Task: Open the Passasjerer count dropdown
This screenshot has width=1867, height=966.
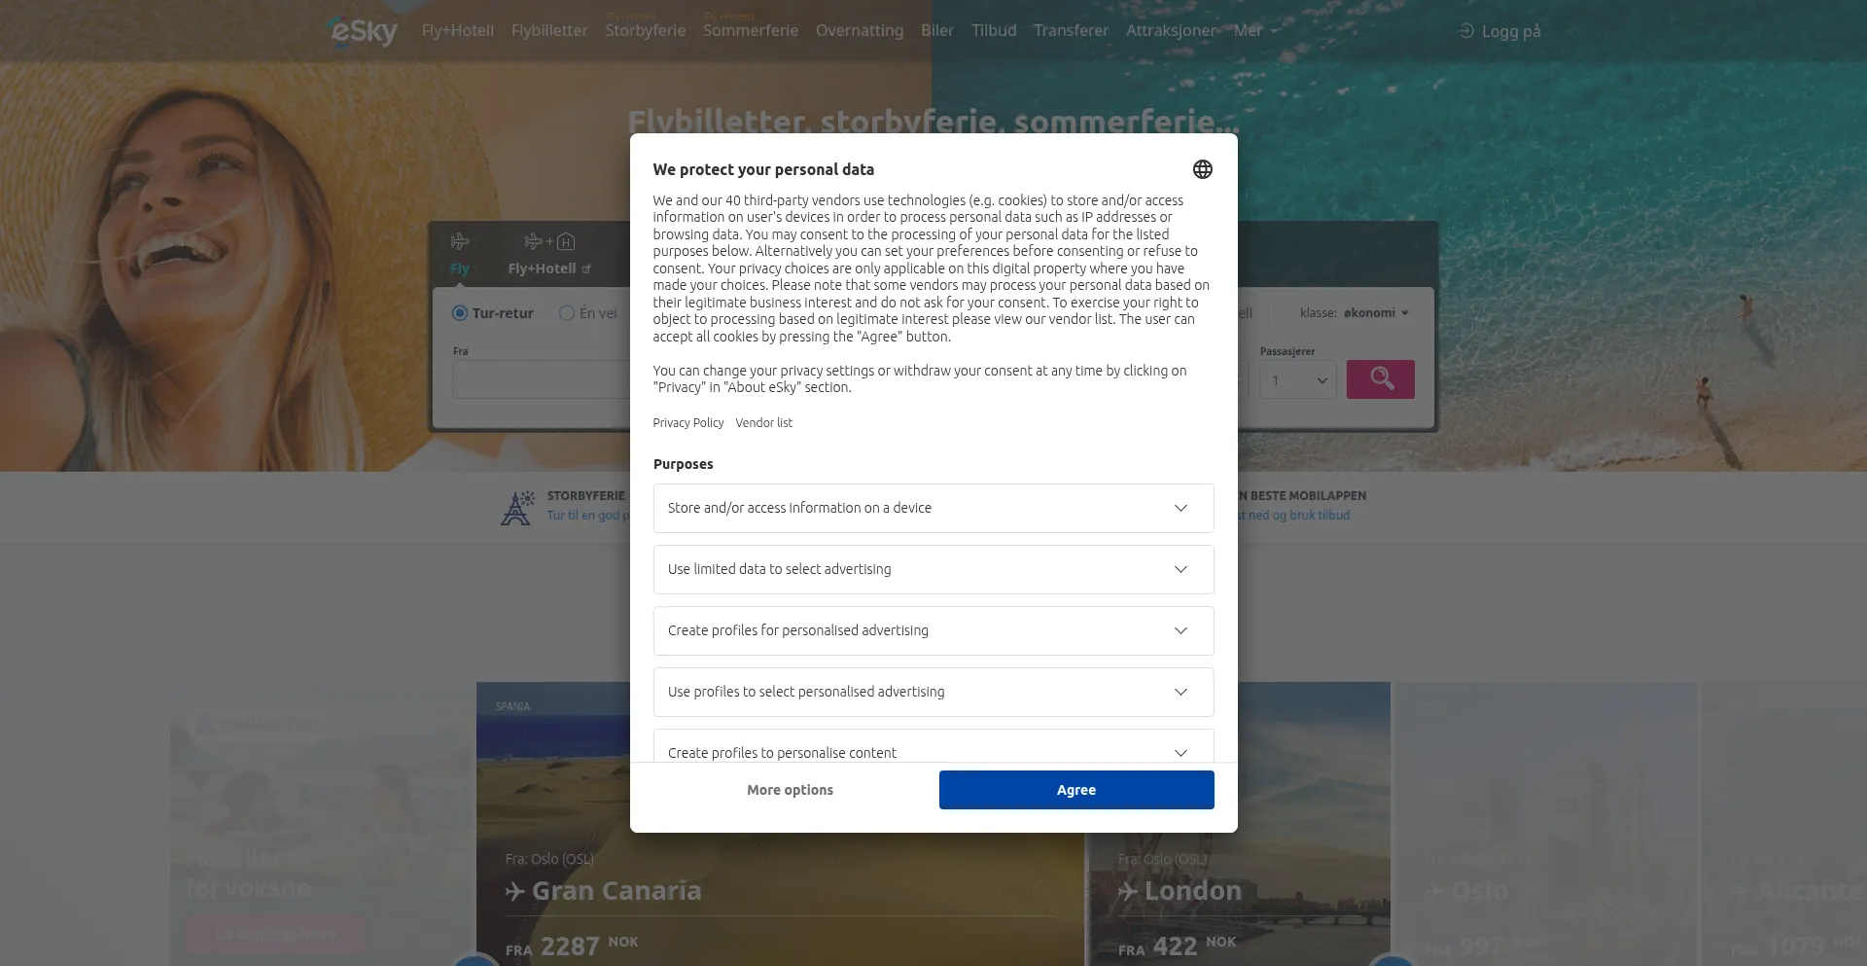Action: click(x=1297, y=380)
